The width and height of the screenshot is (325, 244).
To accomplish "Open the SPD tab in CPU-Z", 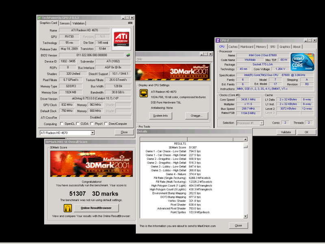I will coord(273,47).
